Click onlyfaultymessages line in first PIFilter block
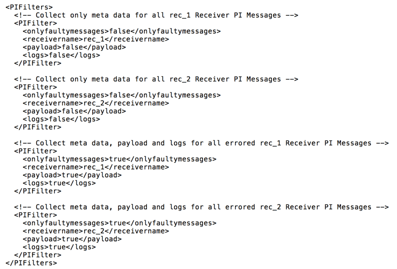Viewport: 397px width, 269px height. (121, 31)
